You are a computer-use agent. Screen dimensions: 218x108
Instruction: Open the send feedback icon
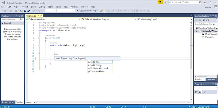point(166,2)
